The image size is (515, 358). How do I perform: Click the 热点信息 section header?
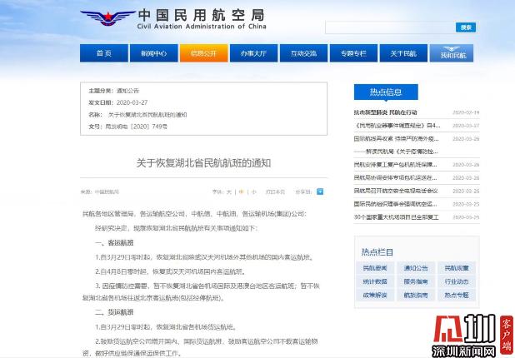coord(386,92)
